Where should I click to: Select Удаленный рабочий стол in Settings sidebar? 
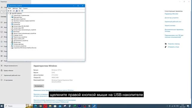12,75
